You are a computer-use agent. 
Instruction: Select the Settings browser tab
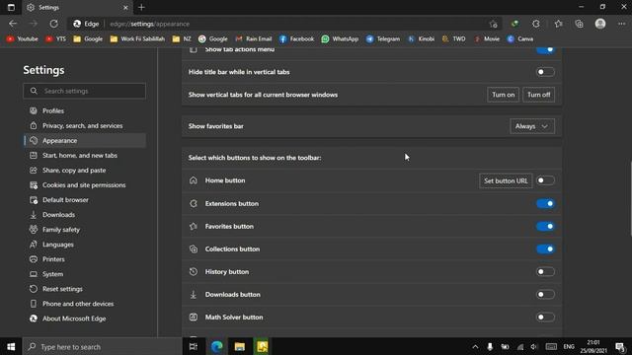77,7
